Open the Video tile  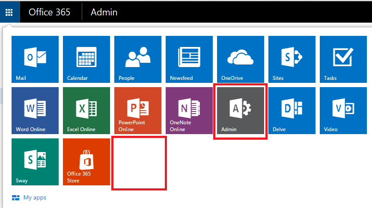pos(343,111)
